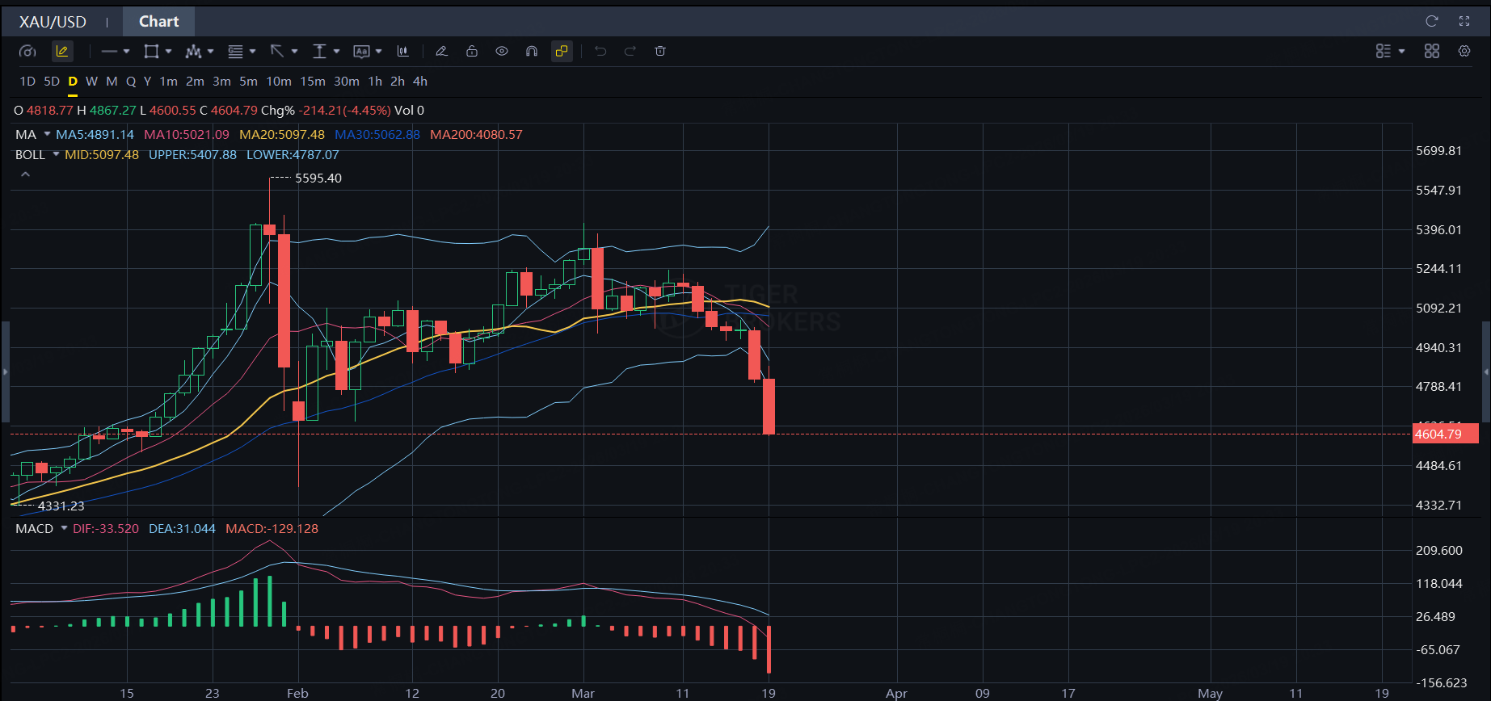This screenshot has height=701, width=1491.
Task: Click the pencil draw icon
Action: click(x=441, y=51)
